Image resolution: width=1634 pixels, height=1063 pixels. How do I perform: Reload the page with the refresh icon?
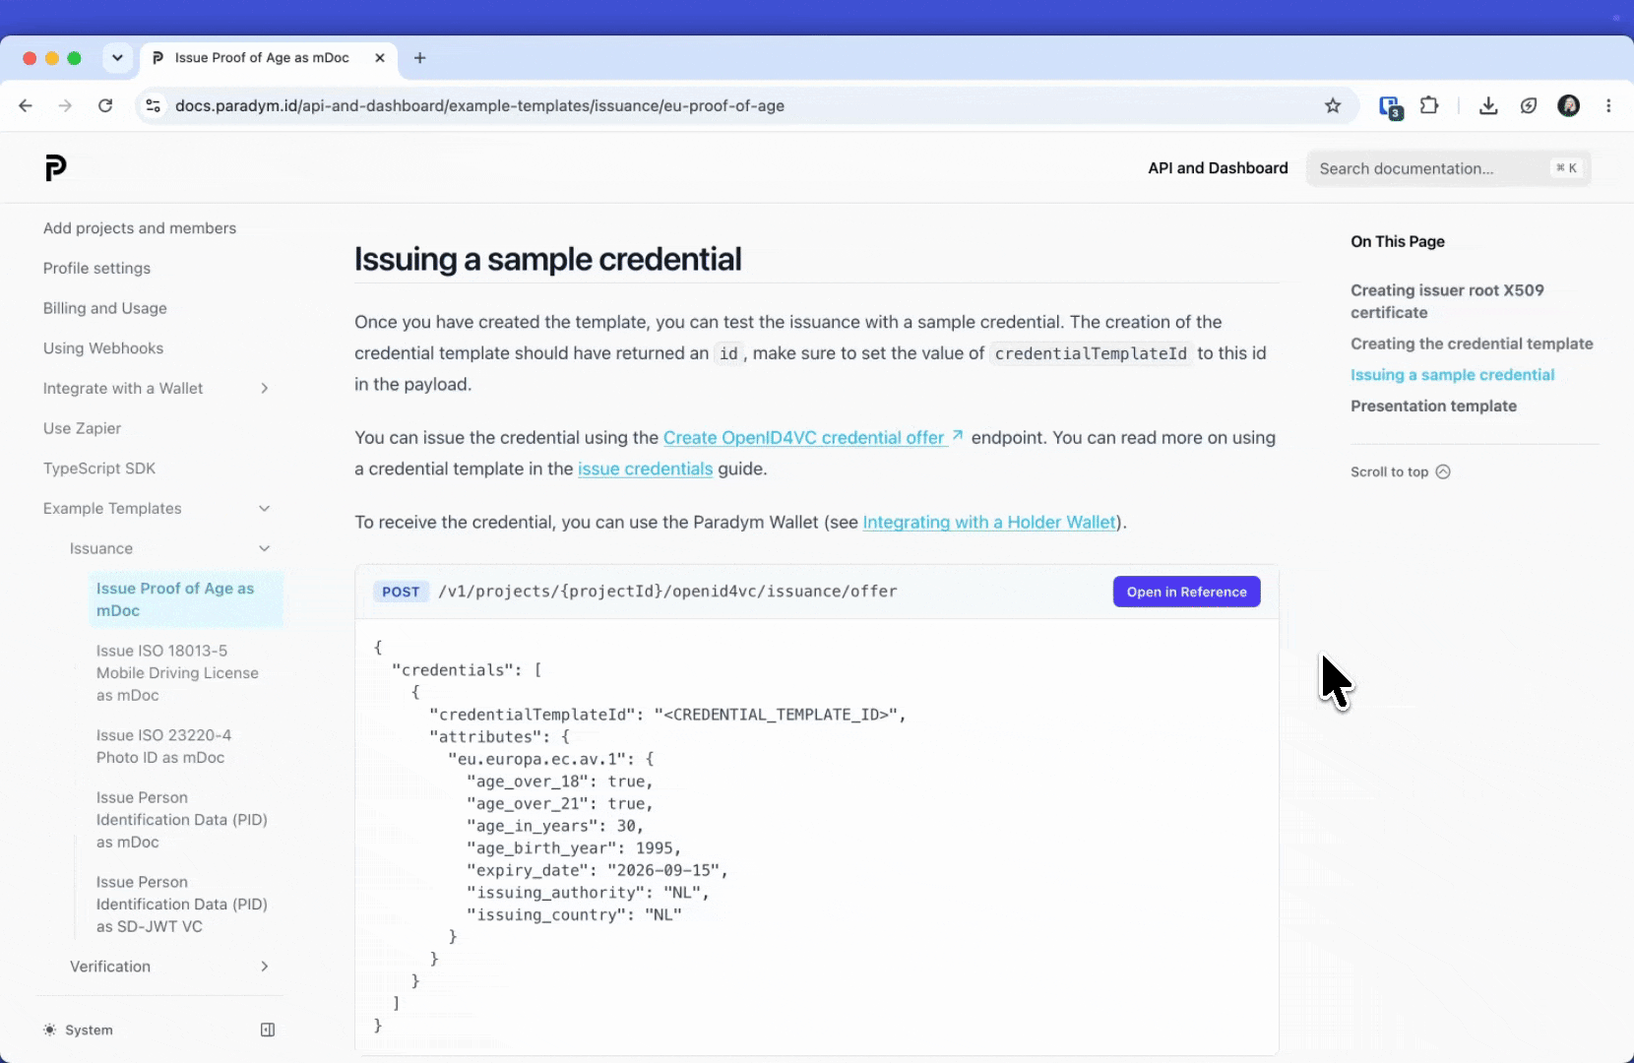pyautogui.click(x=105, y=105)
